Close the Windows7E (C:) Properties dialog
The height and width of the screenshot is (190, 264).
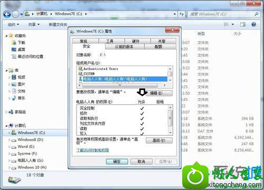click(x=172, y=30)
